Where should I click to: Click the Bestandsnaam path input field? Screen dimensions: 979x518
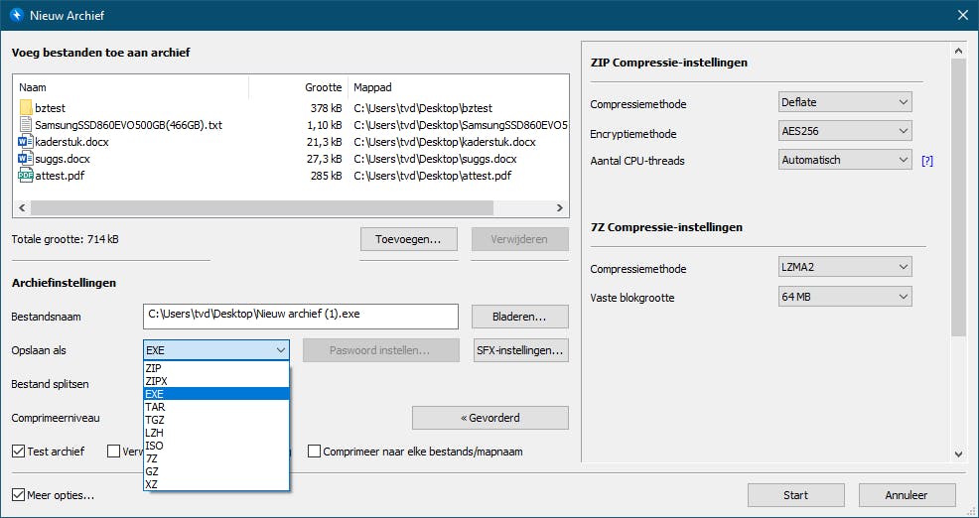[300, 317]
